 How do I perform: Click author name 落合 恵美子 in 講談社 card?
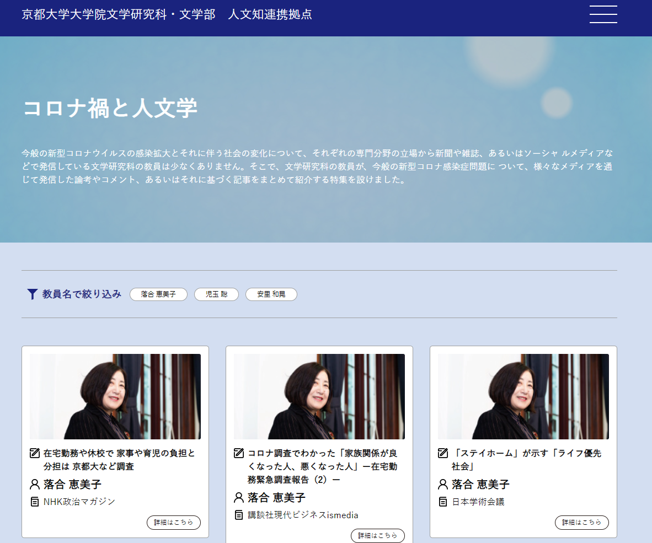276,497
